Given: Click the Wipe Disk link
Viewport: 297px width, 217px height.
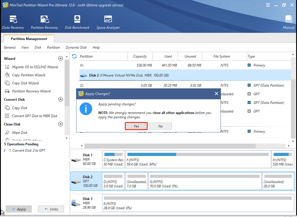Looking at the screenshot, I should point(20,132).
